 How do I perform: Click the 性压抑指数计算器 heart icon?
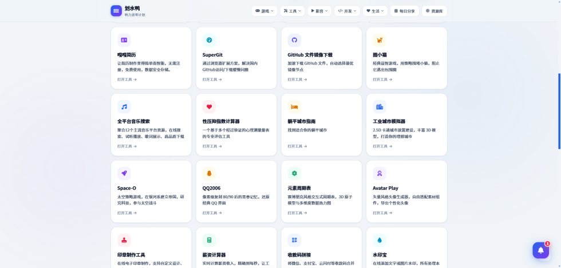210,107
